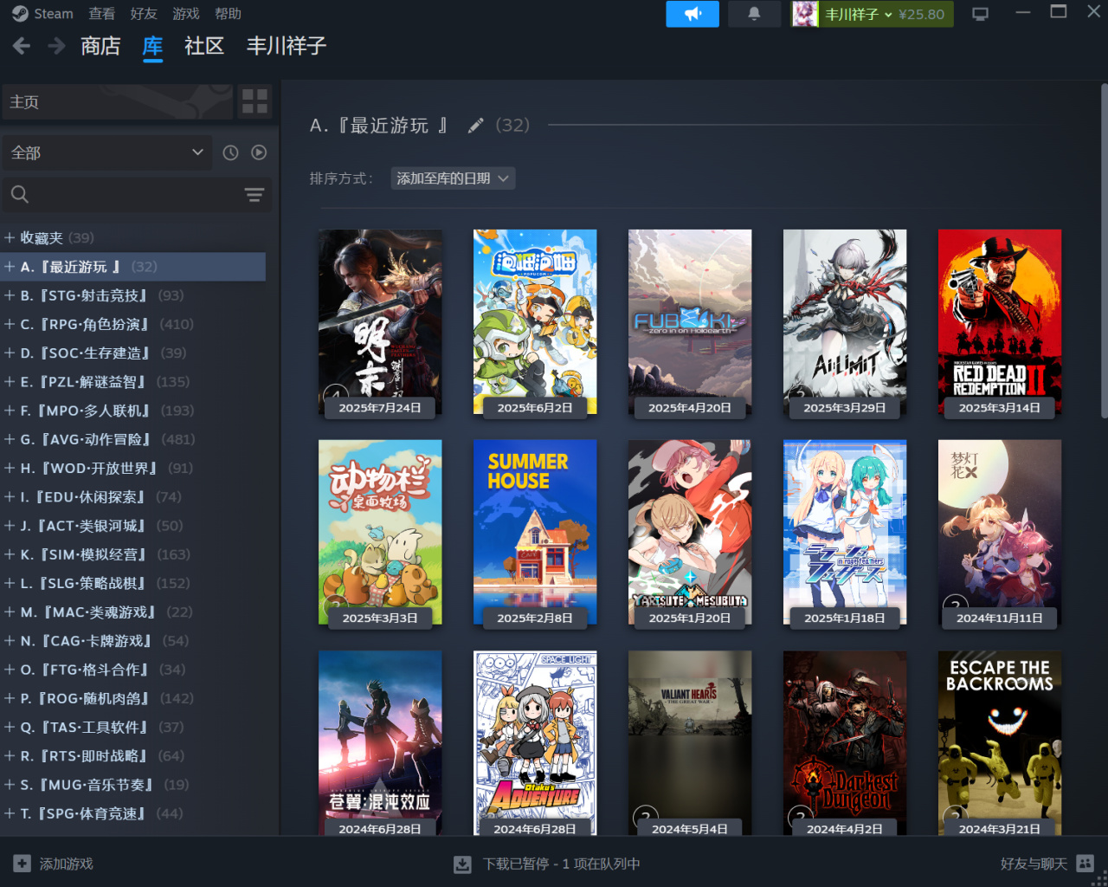Switch to the 库 tab
The width and height of the screenshot is (1108, 887).
(152, 46)
